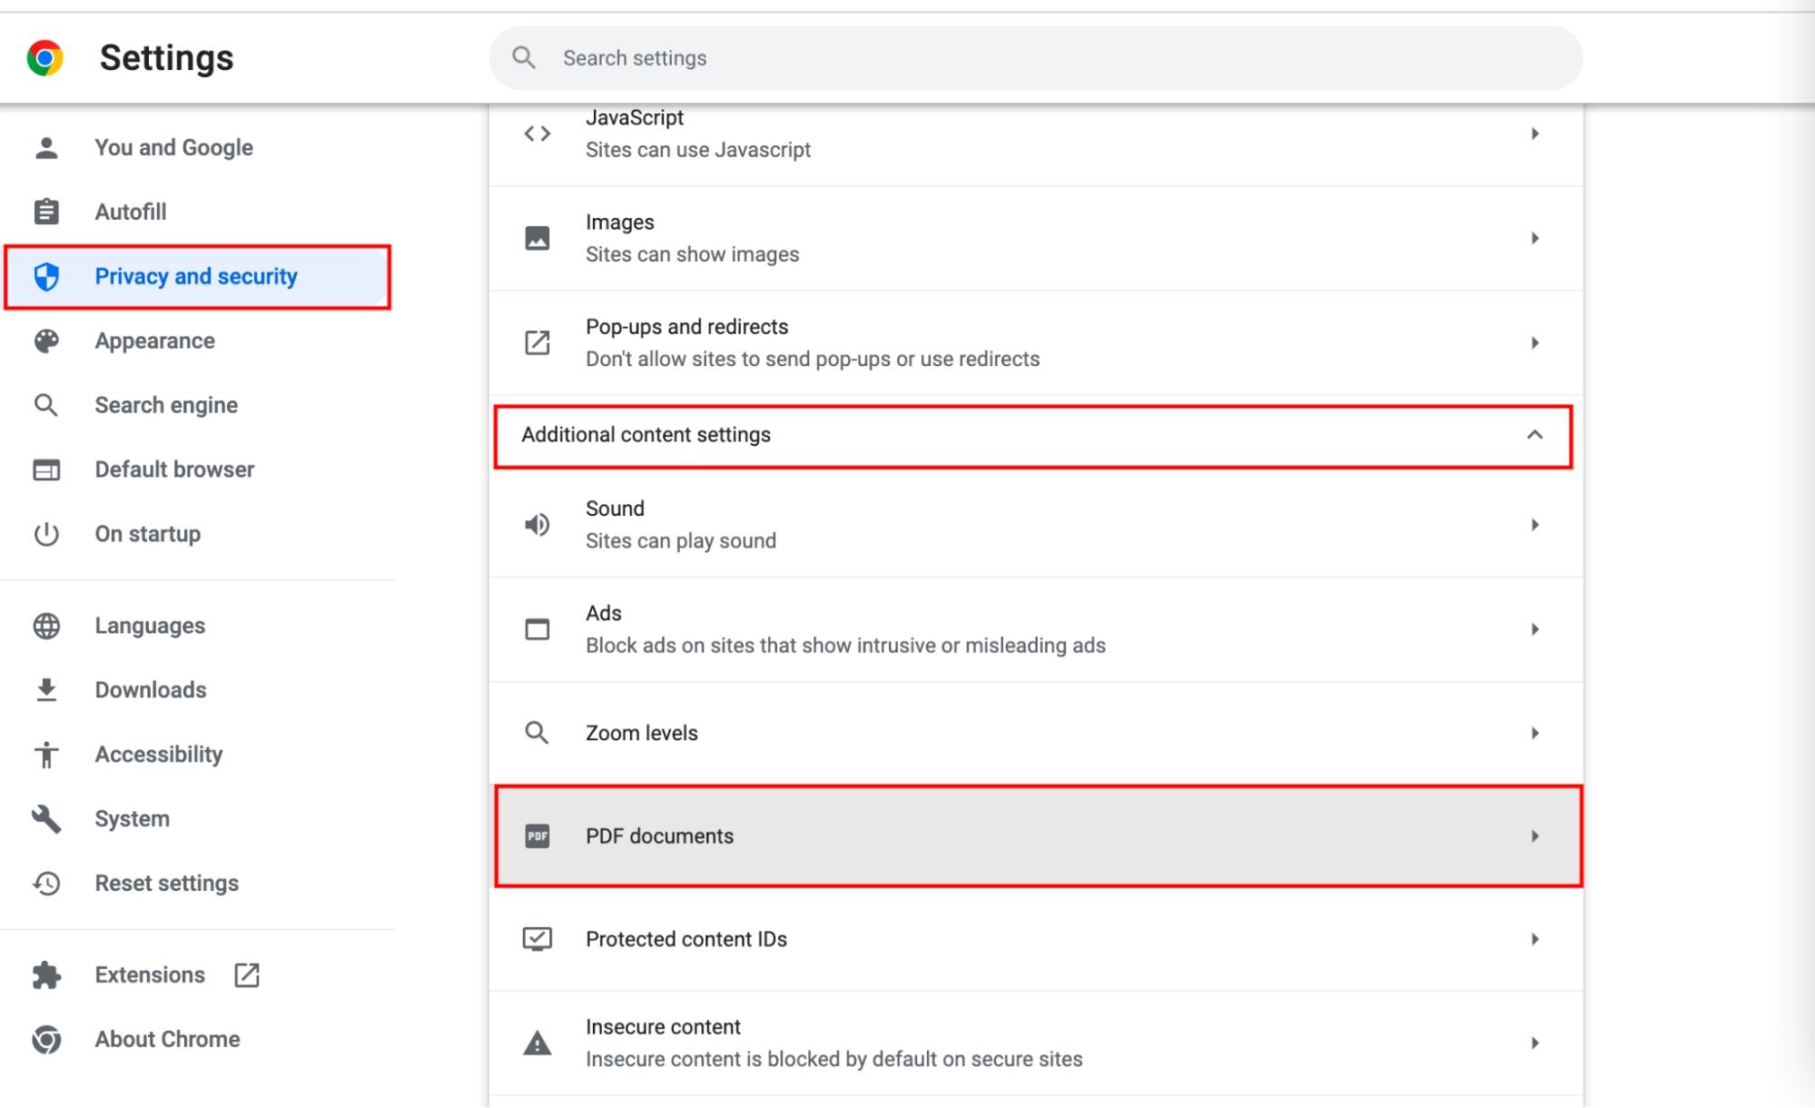Click the Protected content IDs icon
The width and height of the screenshot is (1815, 1108).
pos(538,939)
